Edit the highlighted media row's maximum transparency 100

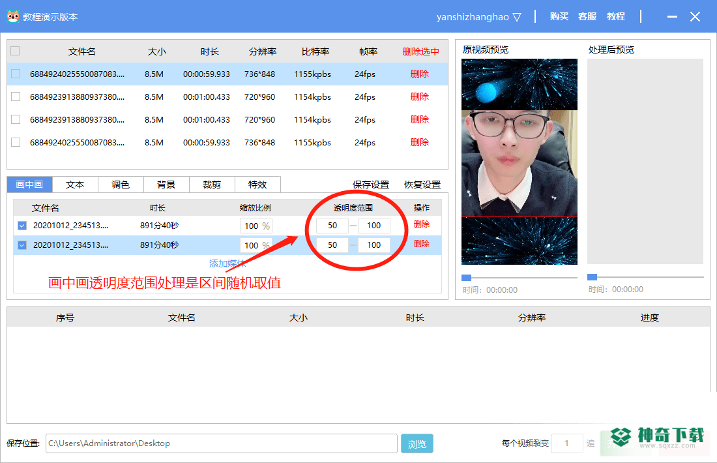(x=373, y=245)
